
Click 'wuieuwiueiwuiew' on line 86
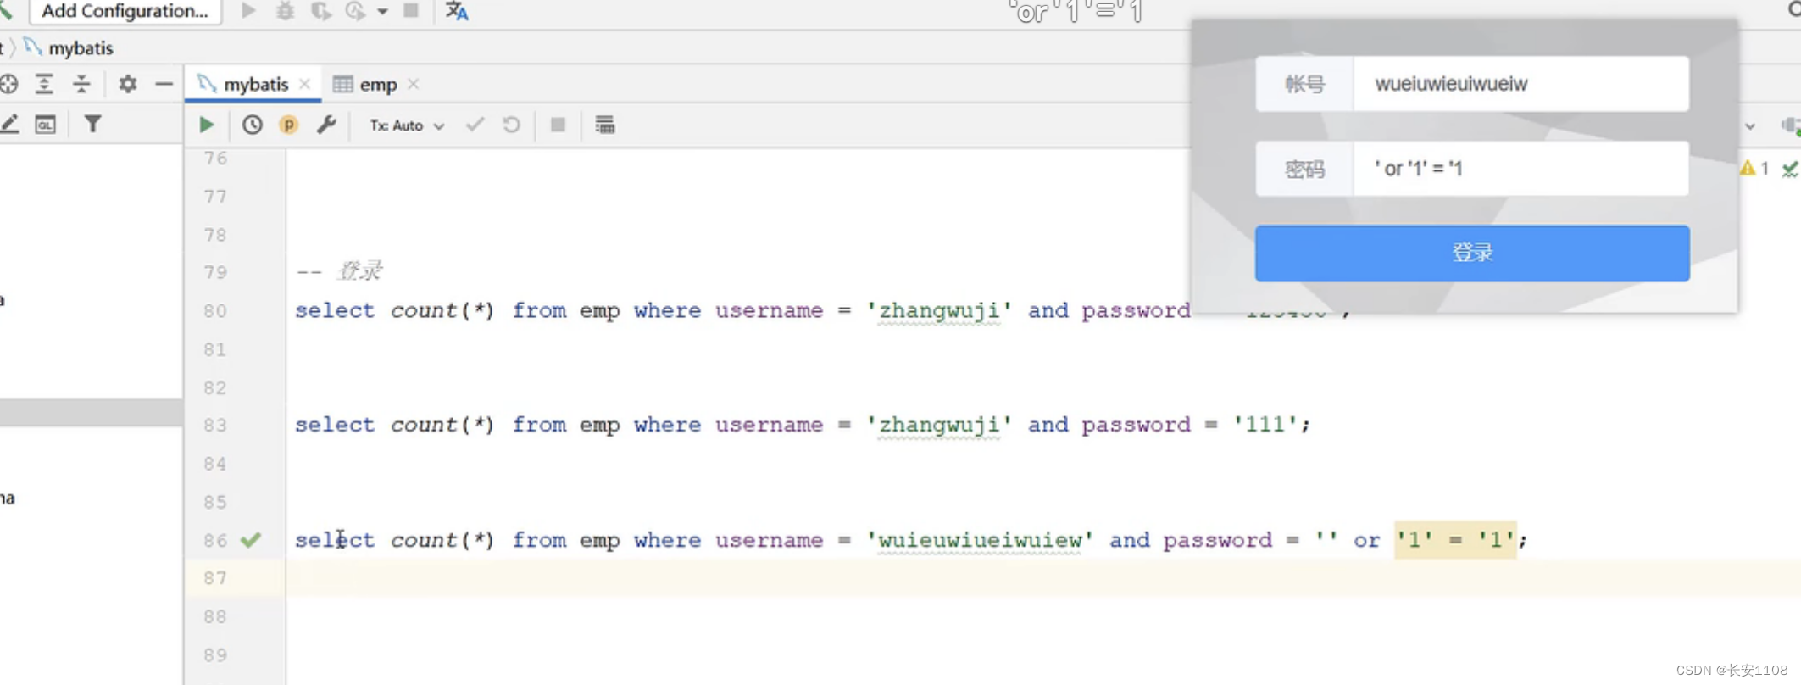[x=980, y=540]
